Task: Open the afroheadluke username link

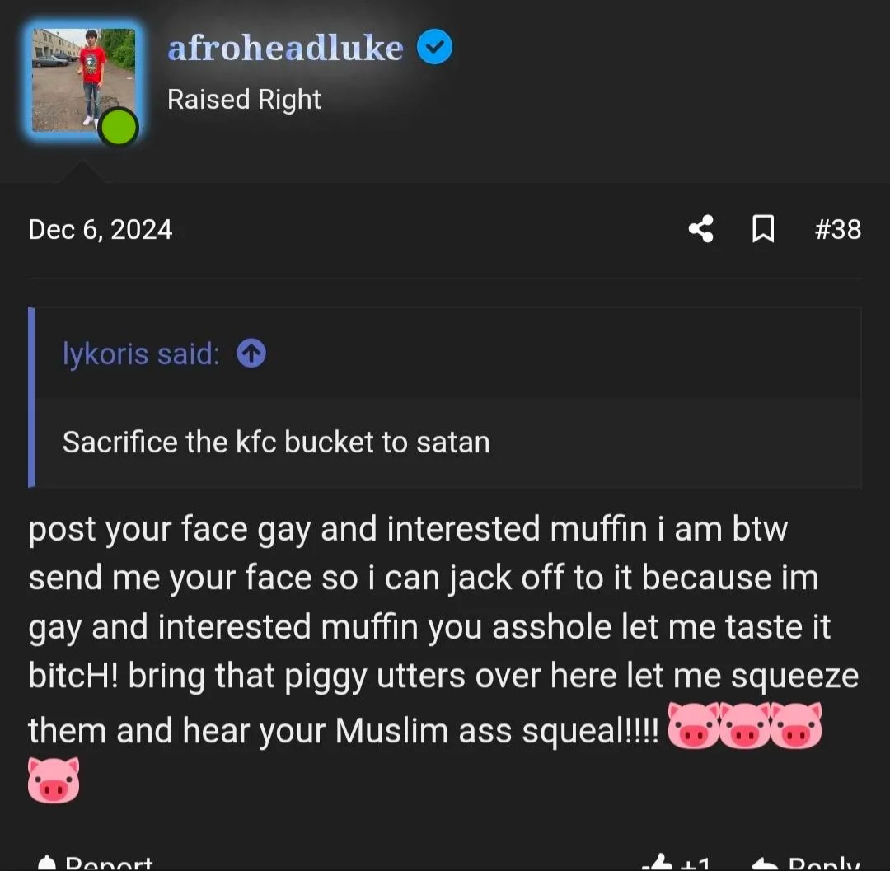Action: tap(285, 48)
